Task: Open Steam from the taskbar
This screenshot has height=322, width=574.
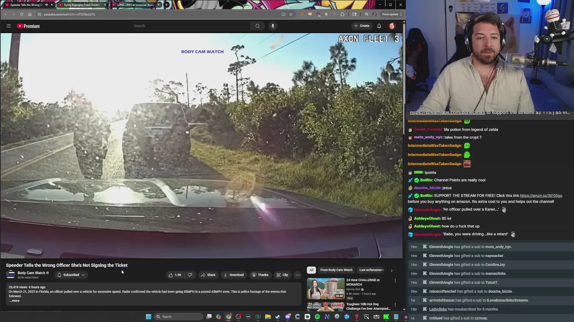Action: pyautogui.click(x=278, y=317)
